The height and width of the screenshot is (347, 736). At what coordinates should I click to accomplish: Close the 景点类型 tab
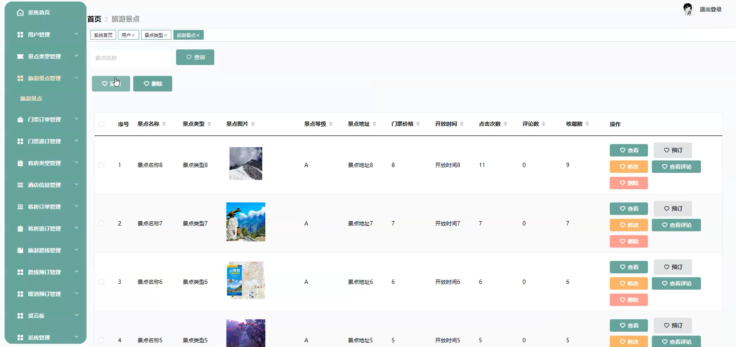[x=166, y=35]
